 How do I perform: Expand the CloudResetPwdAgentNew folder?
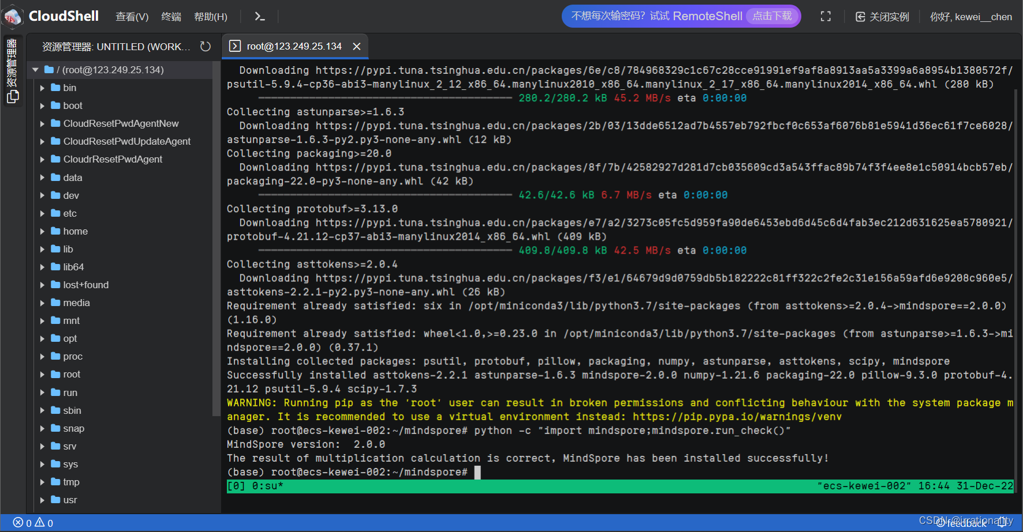[x=42, y=123]
